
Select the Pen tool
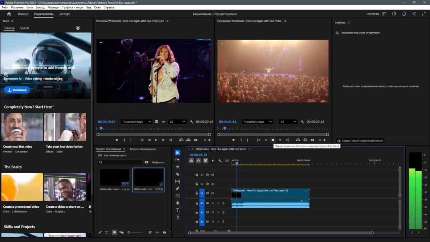click(177, 188)
